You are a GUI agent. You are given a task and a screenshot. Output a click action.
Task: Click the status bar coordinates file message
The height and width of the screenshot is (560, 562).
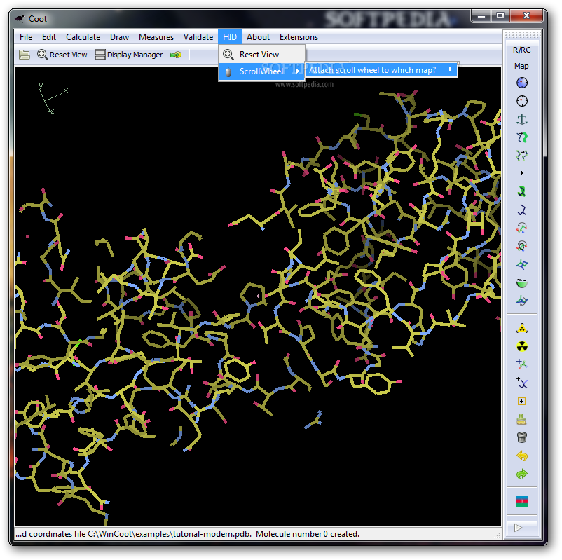pyautogui.click(x=187, y=534)
